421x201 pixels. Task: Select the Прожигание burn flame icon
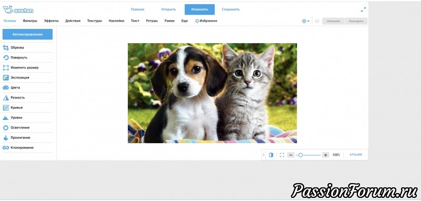pyautogui.click(x=6, y=137)
